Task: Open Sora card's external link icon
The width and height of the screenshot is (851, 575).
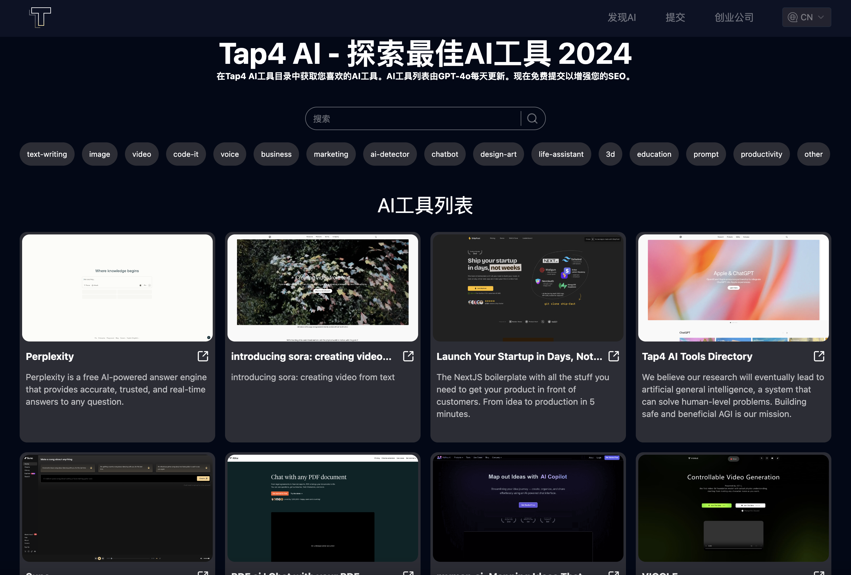Action: point(408,356)
